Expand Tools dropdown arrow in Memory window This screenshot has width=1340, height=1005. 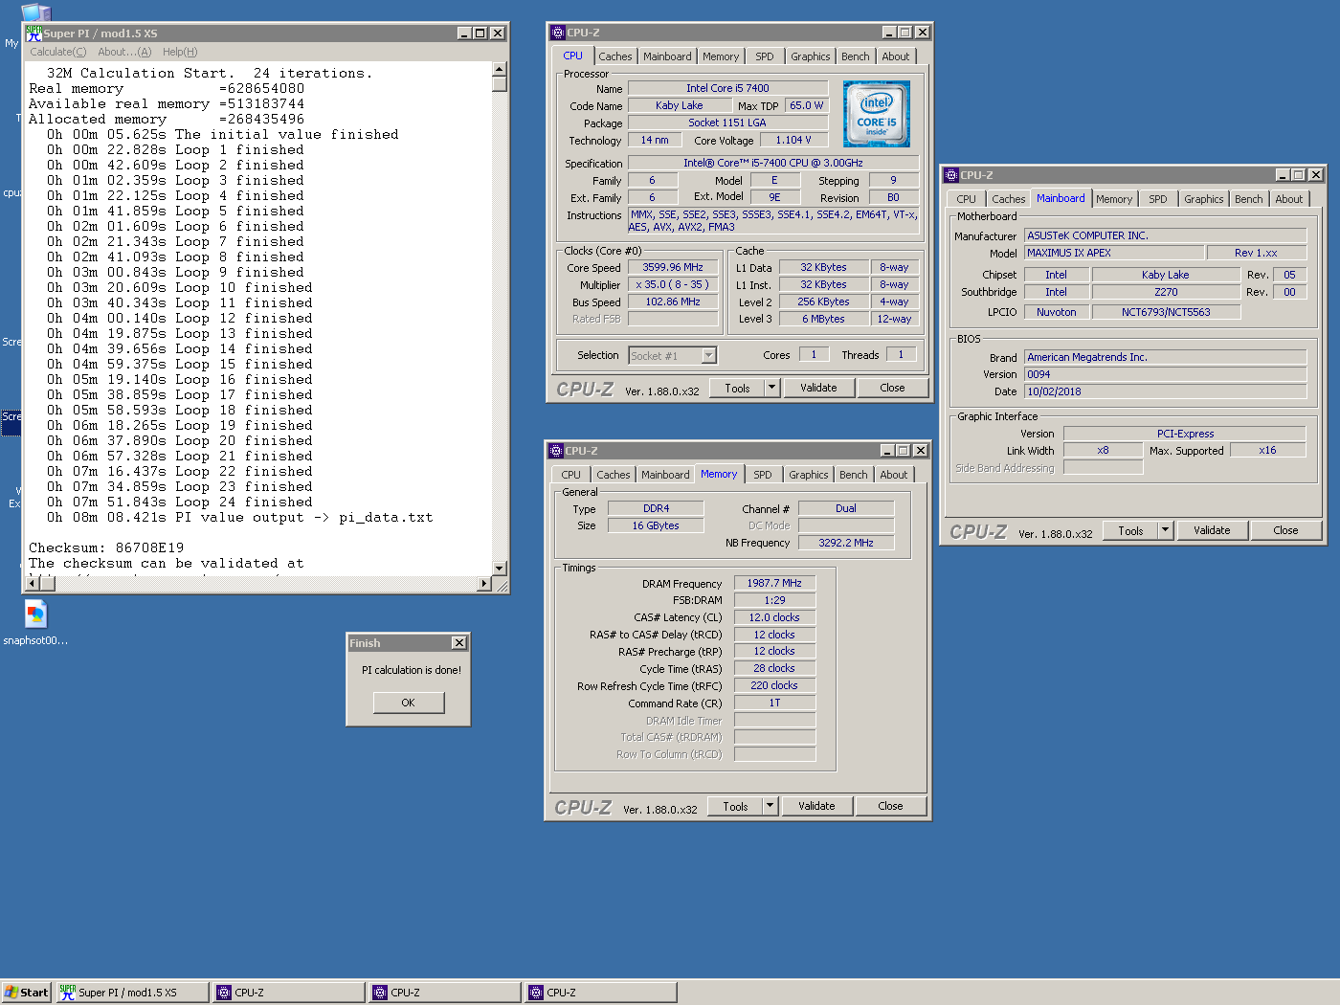pyautogui.click(x=770, y=806)
